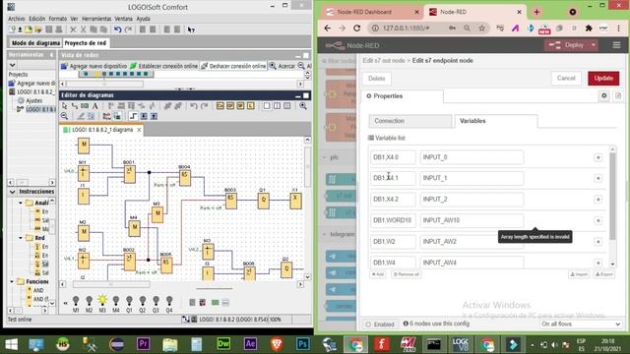Click Acercar zoom icon in network view
630x354 pixels.
[x=273, y=66]
